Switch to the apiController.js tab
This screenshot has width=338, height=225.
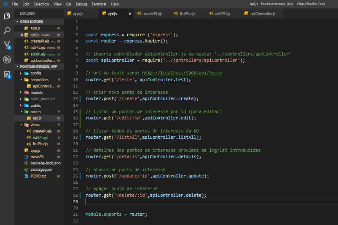point(262,14)
